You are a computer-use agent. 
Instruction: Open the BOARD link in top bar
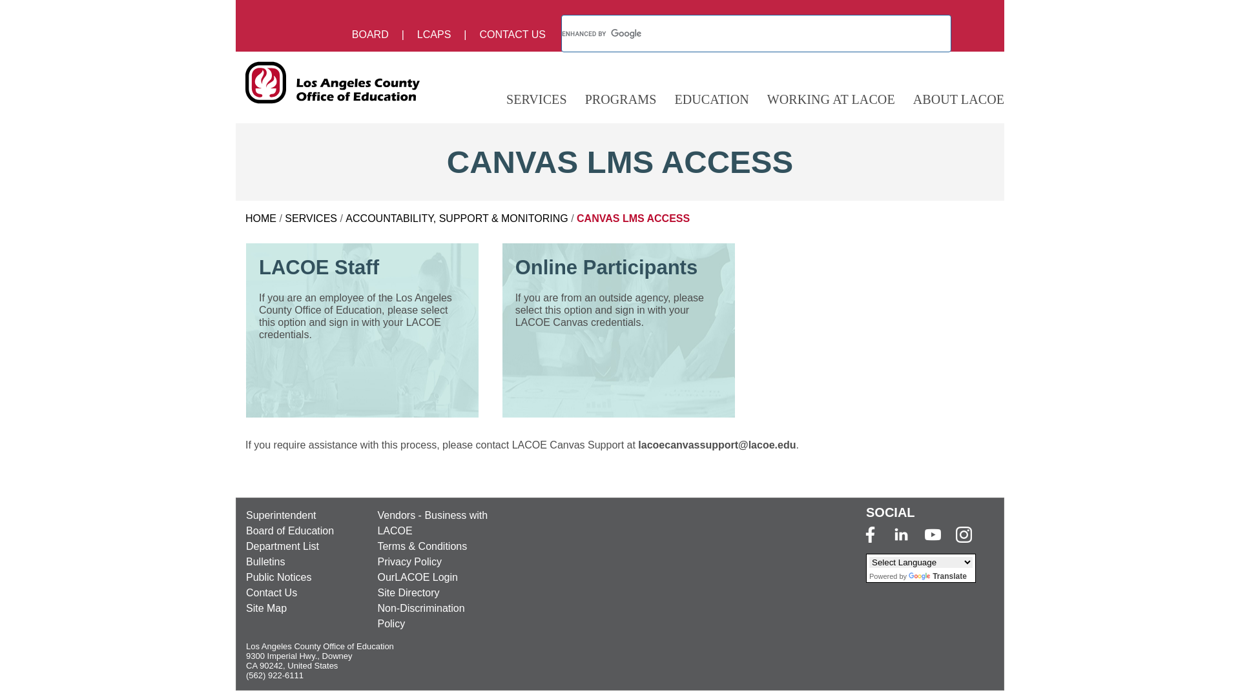point(370,34)
